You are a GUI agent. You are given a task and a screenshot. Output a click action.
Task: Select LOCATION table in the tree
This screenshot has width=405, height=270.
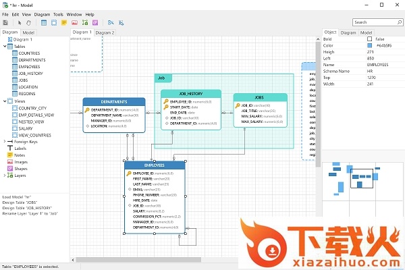[x=28, y=87]
